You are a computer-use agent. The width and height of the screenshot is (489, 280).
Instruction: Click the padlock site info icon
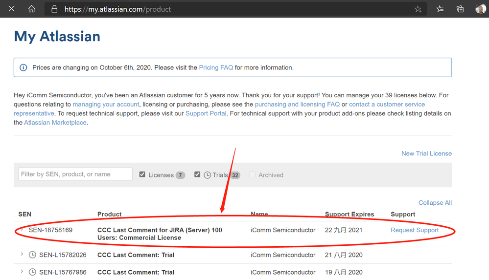tap(54, 9)
